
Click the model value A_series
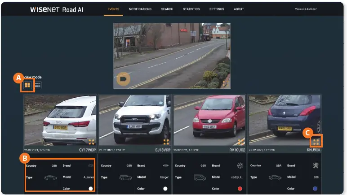coord(89,177)
